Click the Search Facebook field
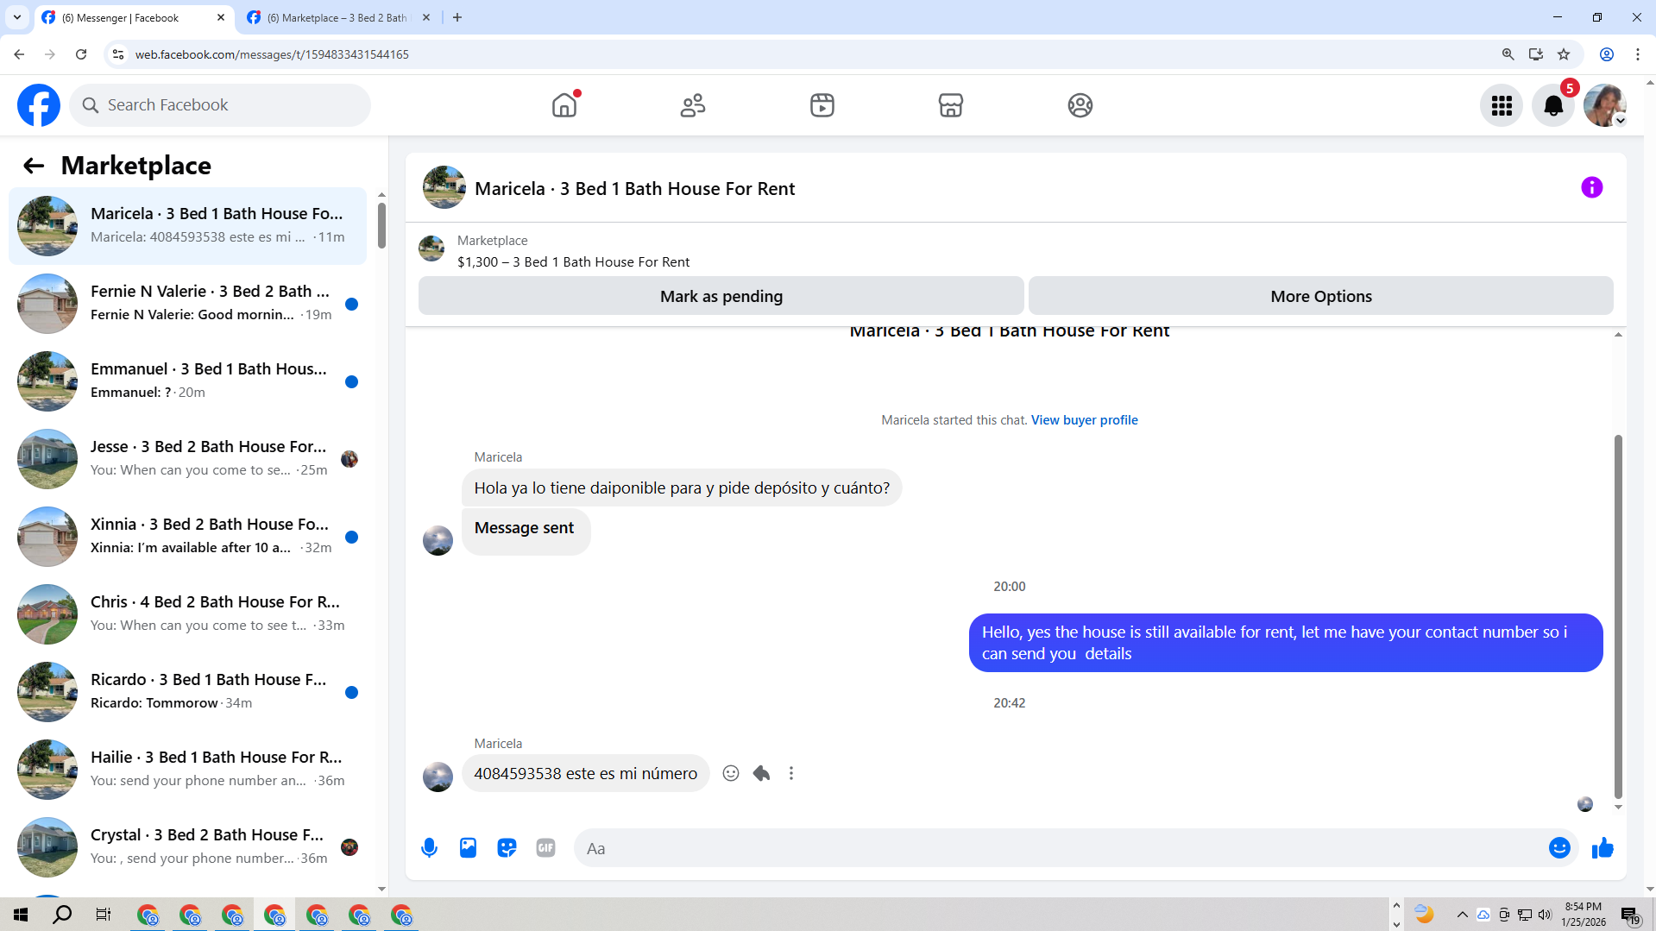The image size is (1656, 931). tap(220, 105)
